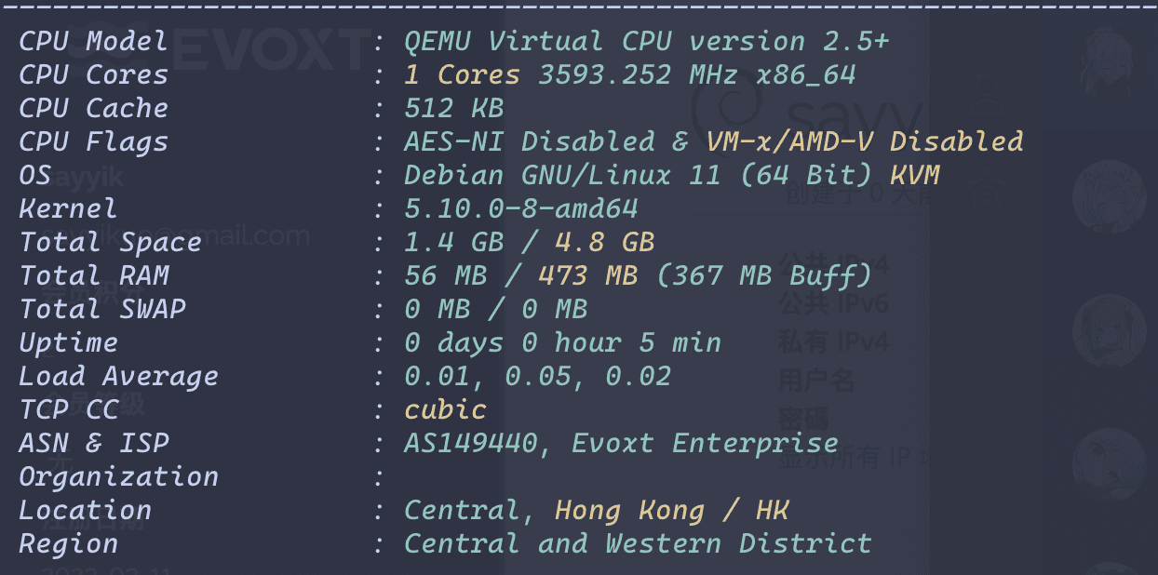The height and width of the screenshot is (575, 1158).
Task: Click the cubic TCP CC value
Action: (445, 410)
